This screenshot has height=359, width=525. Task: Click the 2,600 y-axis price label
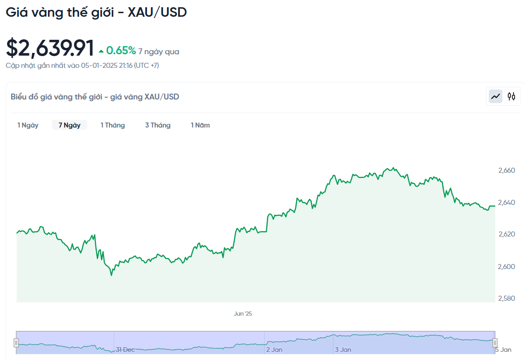click(x=506, y=266)
